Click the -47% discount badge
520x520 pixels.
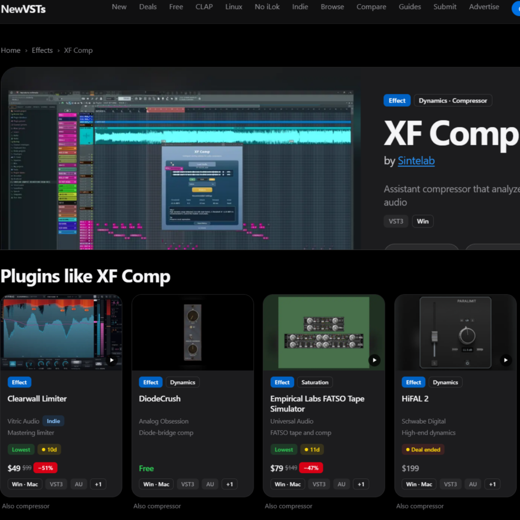[311, 468]
